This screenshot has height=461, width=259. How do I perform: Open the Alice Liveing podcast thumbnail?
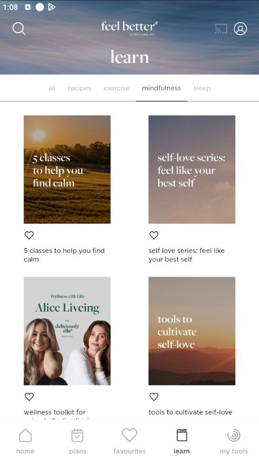[67, 331]
